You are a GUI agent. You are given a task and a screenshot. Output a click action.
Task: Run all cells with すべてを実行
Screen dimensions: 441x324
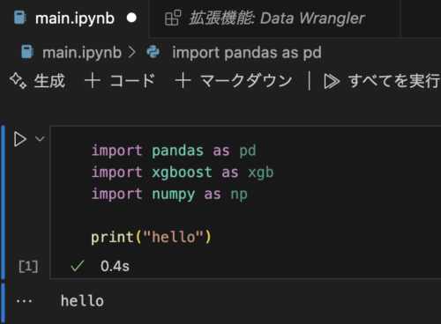click(x=394, y=81)
